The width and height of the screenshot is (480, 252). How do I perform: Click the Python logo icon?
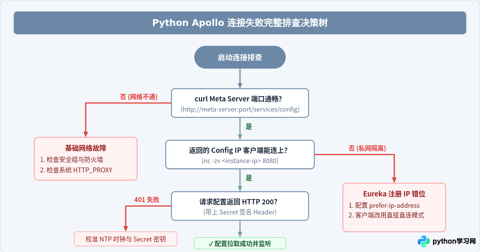click(424, 241)
